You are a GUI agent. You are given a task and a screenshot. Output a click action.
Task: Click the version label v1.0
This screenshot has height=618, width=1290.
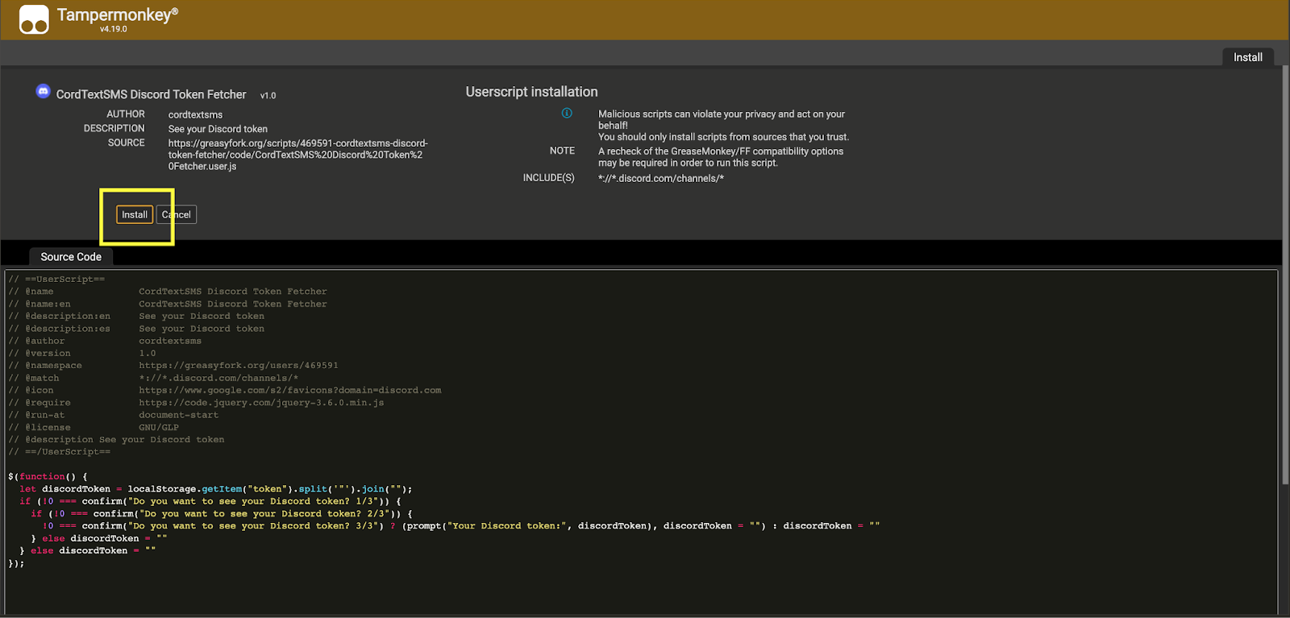[x=268, y=96]
